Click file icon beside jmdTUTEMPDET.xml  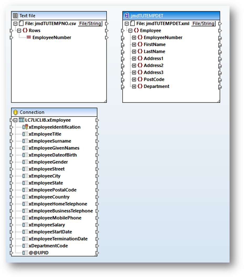[132, 23]
